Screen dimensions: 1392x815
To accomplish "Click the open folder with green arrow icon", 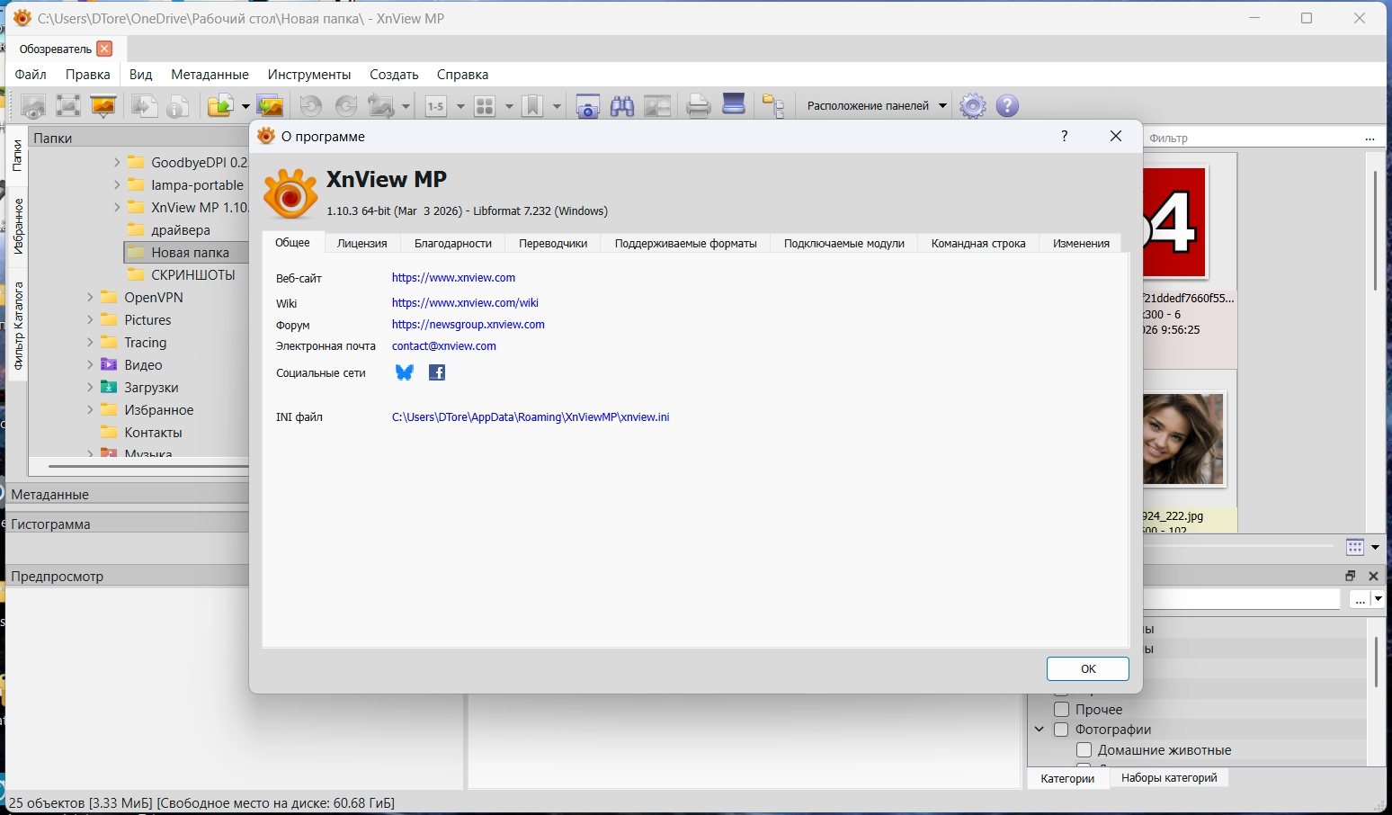I will (x=221, y=106).
